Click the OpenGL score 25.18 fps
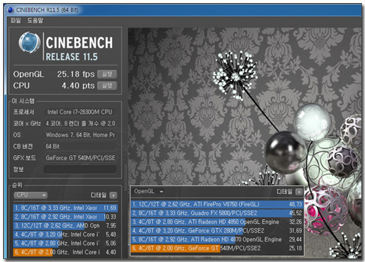 pos(76,74)
